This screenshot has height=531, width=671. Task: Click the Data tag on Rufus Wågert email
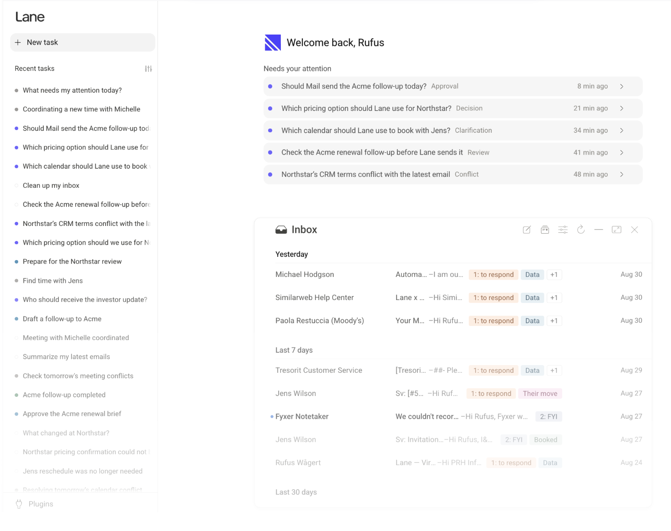pos(550,463)
